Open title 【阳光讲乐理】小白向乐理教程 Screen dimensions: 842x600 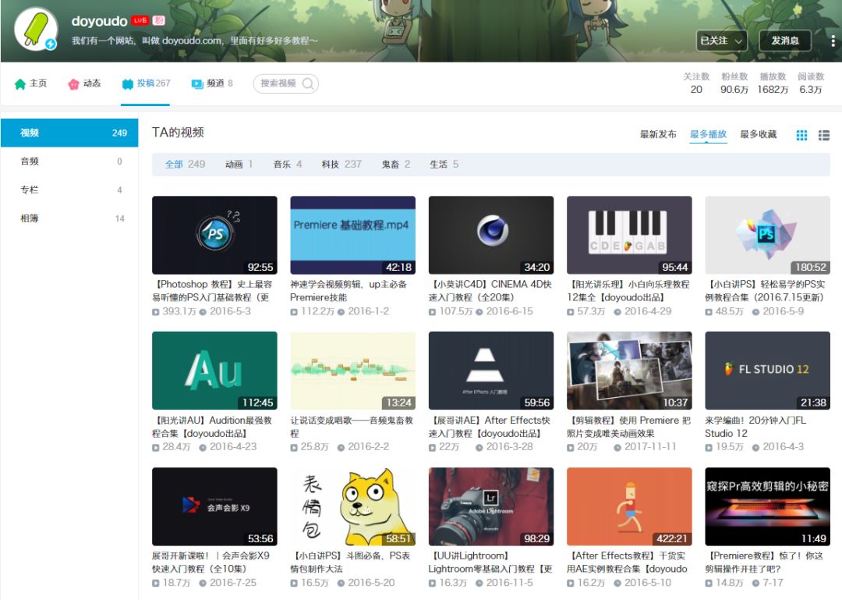628,291
